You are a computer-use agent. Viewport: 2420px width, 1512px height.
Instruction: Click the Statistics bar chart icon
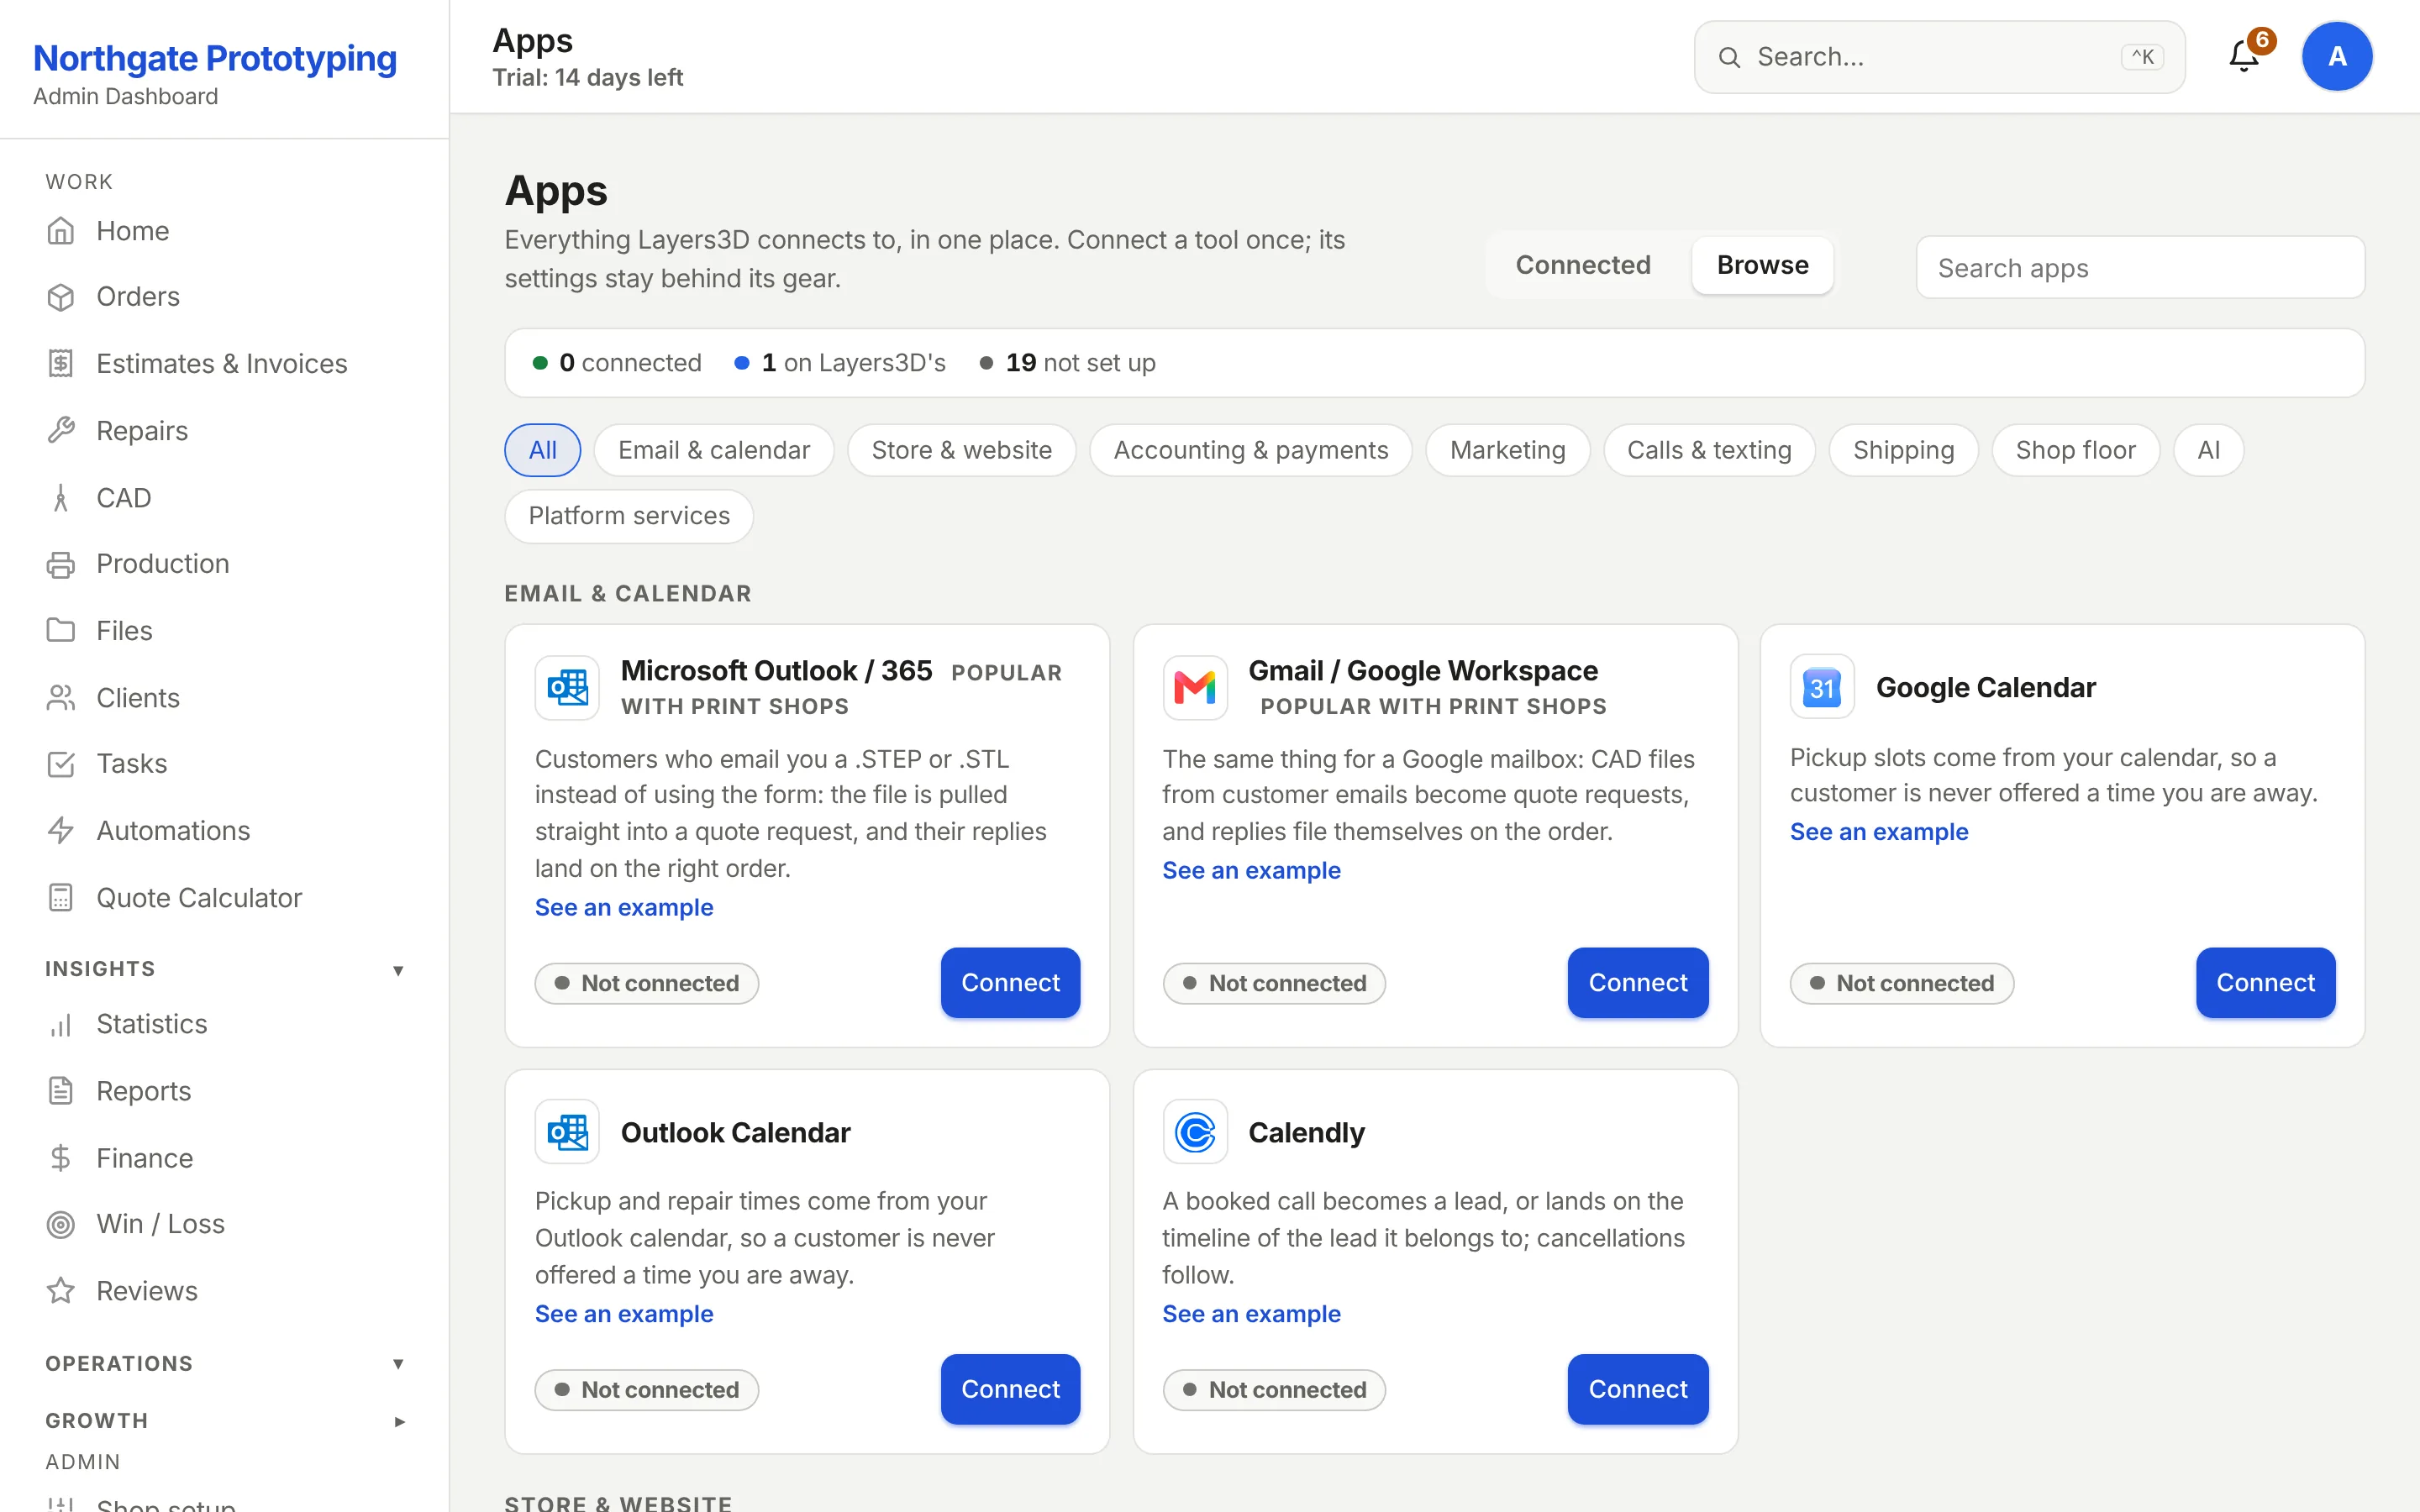(x=61, y=1025)
